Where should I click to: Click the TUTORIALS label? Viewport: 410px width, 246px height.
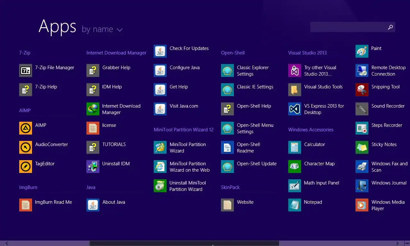coord(114,144)
